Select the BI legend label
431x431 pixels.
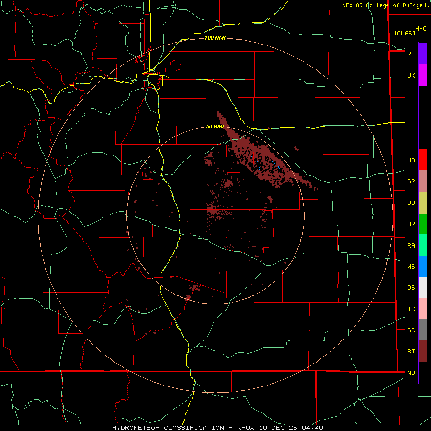(411, 352)
